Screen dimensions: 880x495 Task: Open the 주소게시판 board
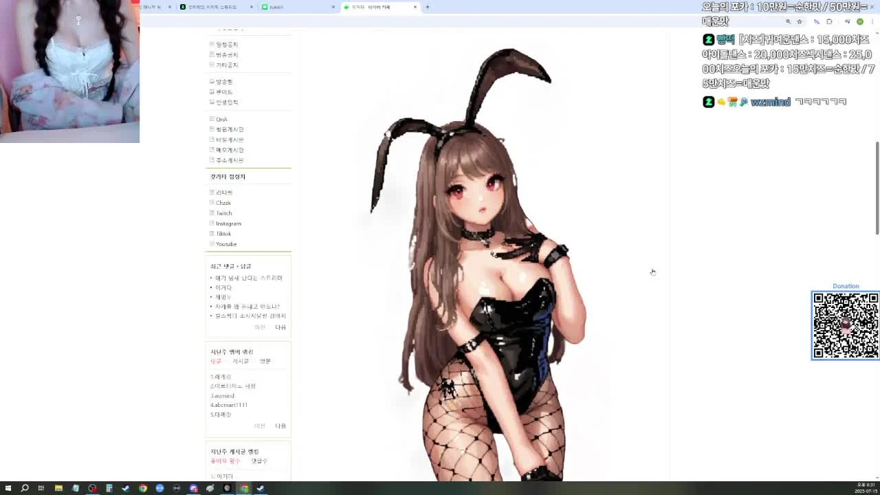(x=230, y=160)
